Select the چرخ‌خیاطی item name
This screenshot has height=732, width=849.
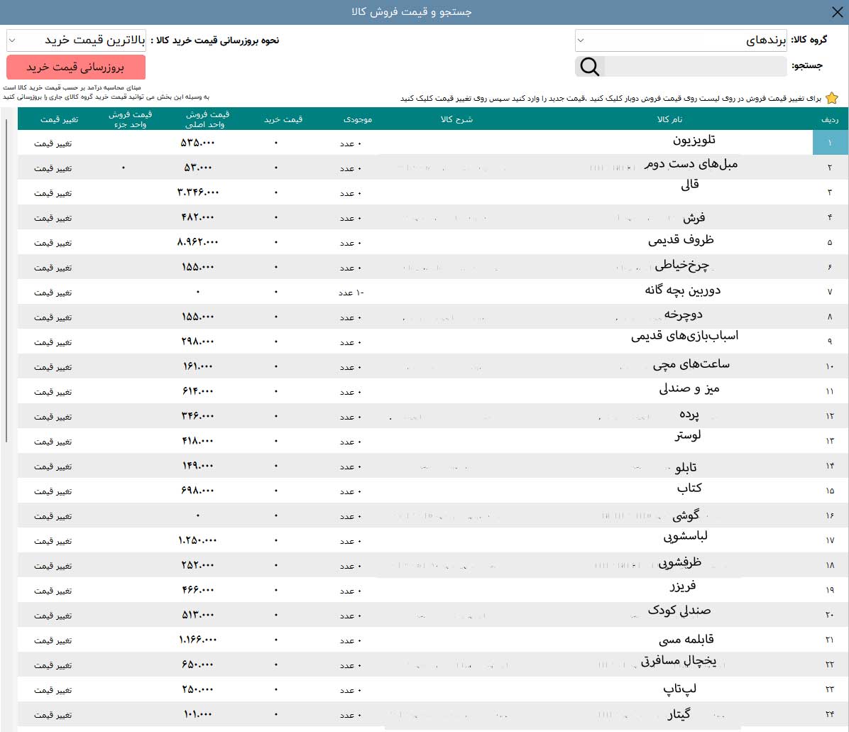click(681, 265)
